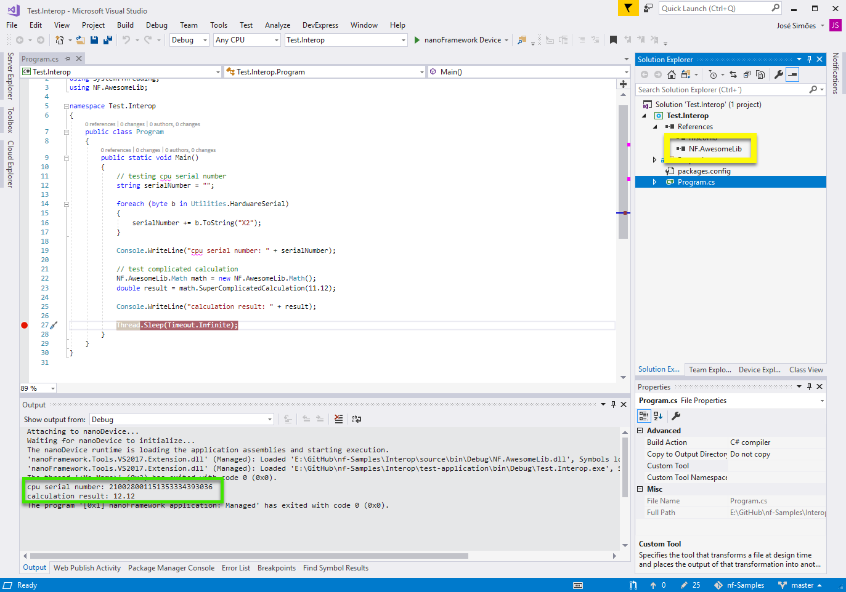Viewport: 846px width, 592px height.
Task: Open the File menu
Action: click(12, 25)
